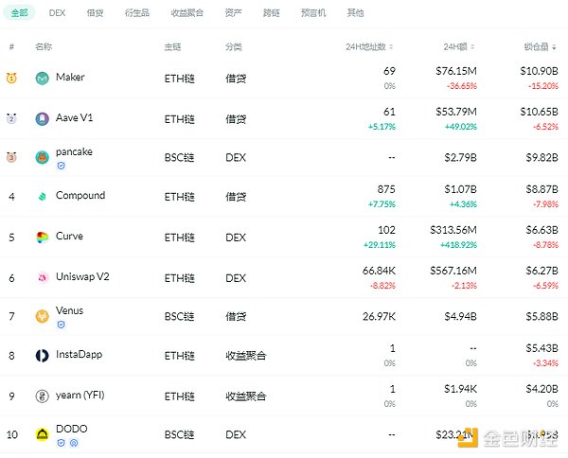The width and height of the screenshot is (568, 458).
Task: Click the Curve rainbow logo icon
Action: tap(43, 237)
